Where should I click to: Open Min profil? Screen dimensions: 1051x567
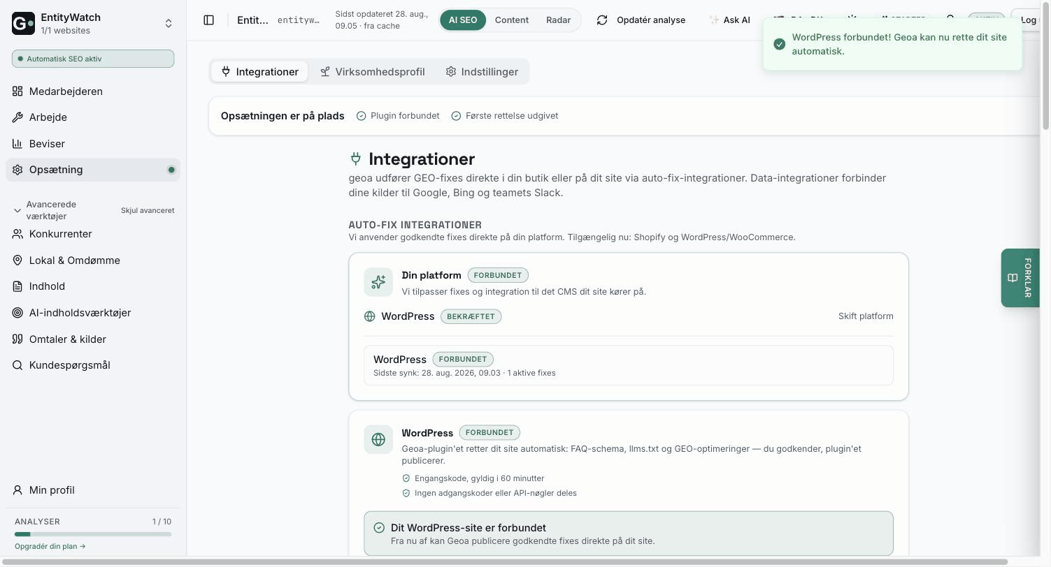pos(93,490)
